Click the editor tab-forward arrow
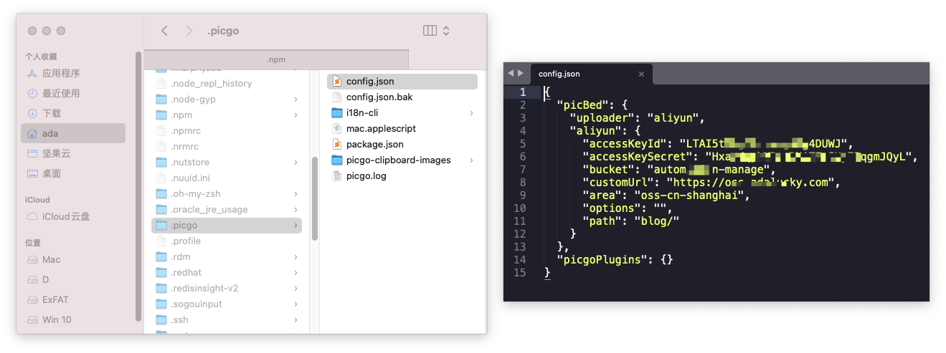Viewport: 946px width, 353px height. [x=521, y=73]
